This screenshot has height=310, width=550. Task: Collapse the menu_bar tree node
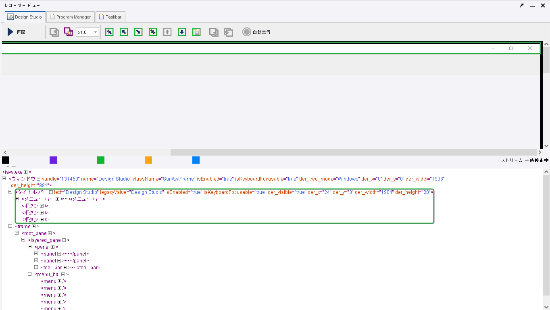point(30,274)
